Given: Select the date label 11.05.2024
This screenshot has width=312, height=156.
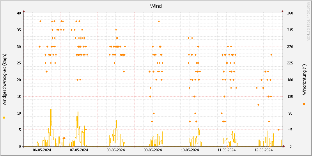Looking at the screenshot, I should 227,150.
